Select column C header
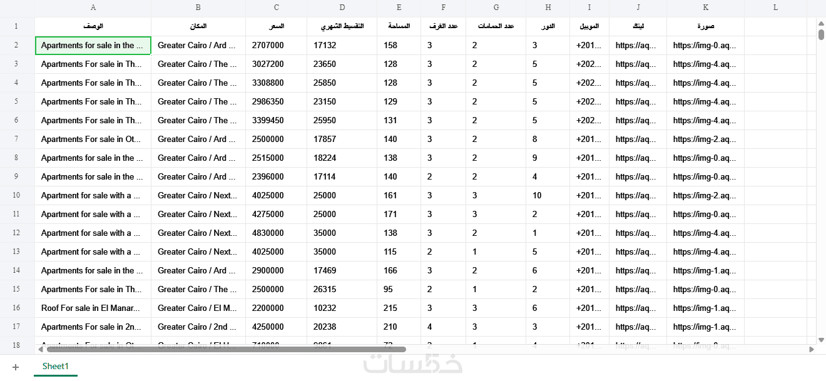Image resolution: width=826 pixels, height=381 pixels. [x=277, y=8]
